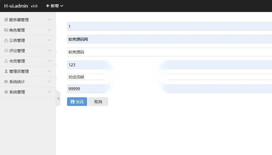Open the 系统统计 menu

[x=28, y=82]
